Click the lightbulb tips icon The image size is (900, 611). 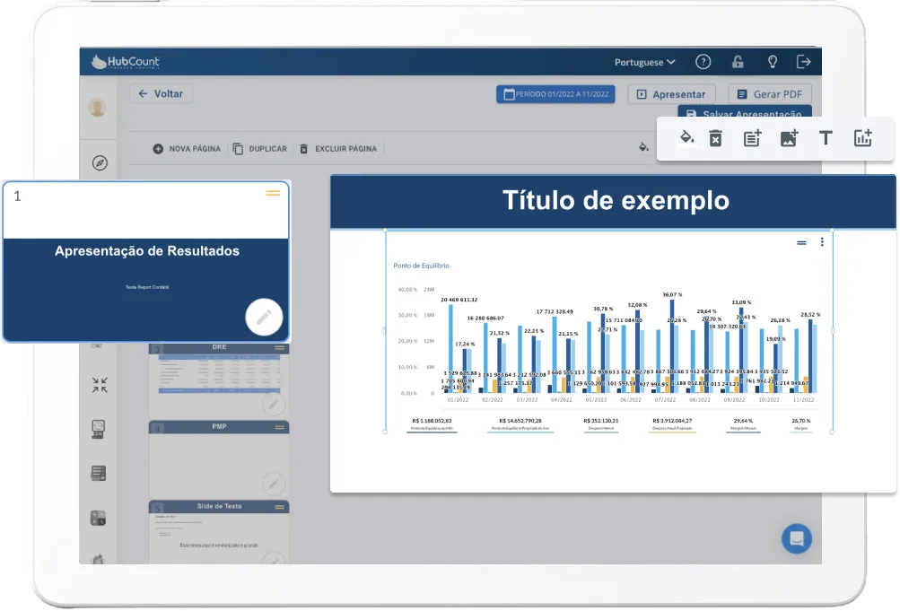tap(773, 62)
